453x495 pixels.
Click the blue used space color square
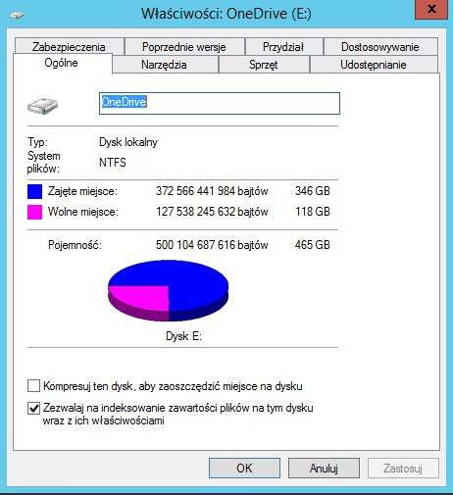pyautogui.click(x=34, y=191)
